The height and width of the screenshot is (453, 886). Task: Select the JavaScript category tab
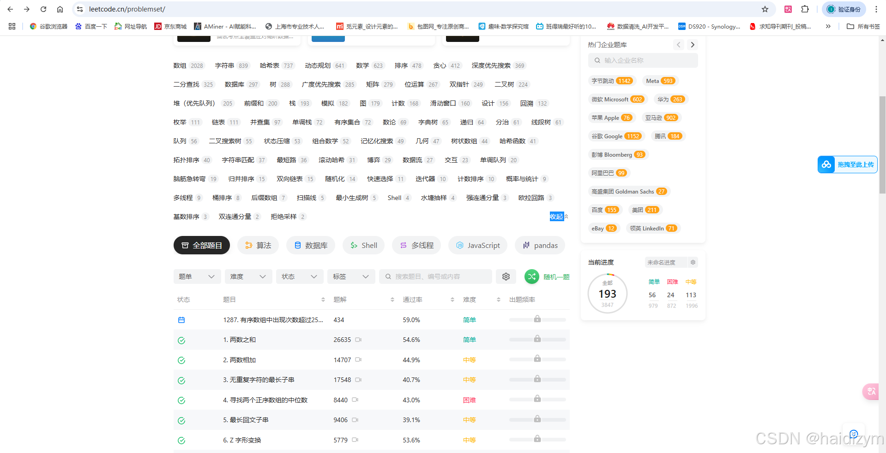tap(478, 245)
